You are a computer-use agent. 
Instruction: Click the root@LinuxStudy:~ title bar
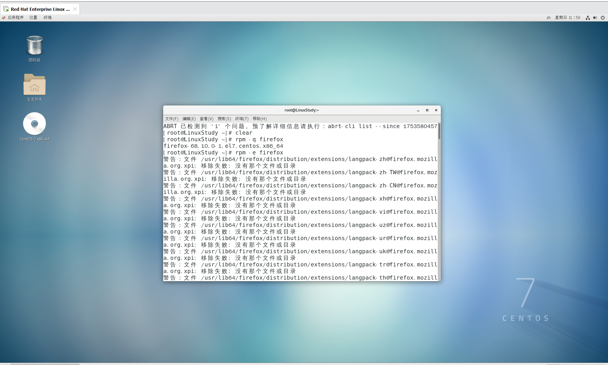pyautogui.click(x=302, y=110)
